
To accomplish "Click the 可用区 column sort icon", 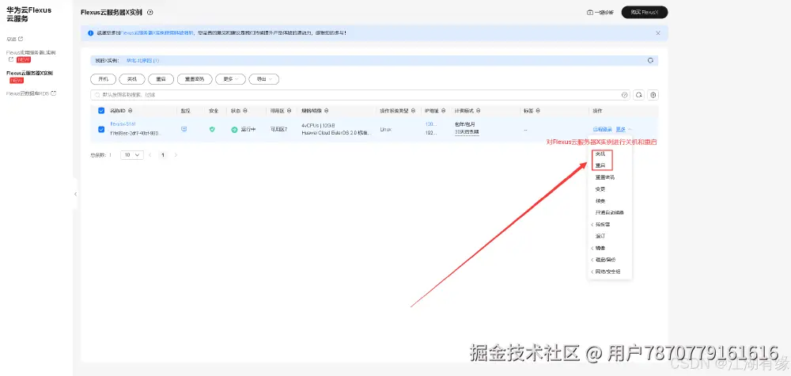I will 289,111.
